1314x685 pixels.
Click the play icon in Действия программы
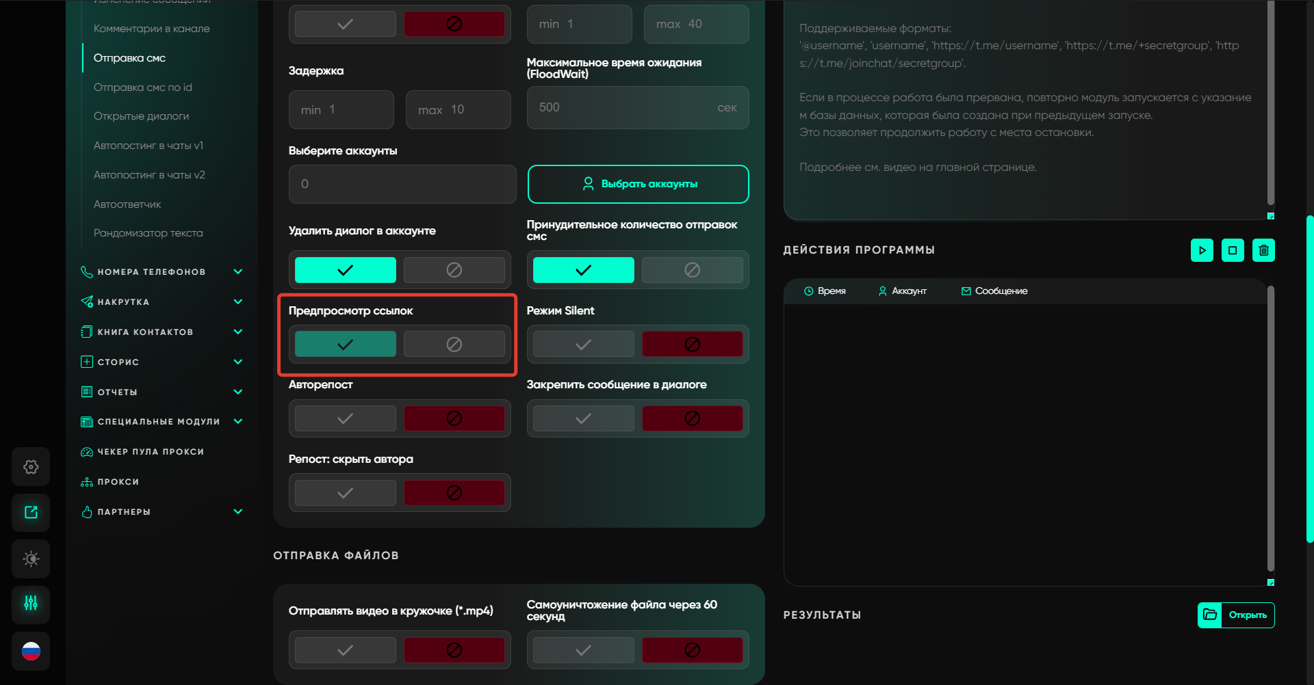[x=1202, y=250]
